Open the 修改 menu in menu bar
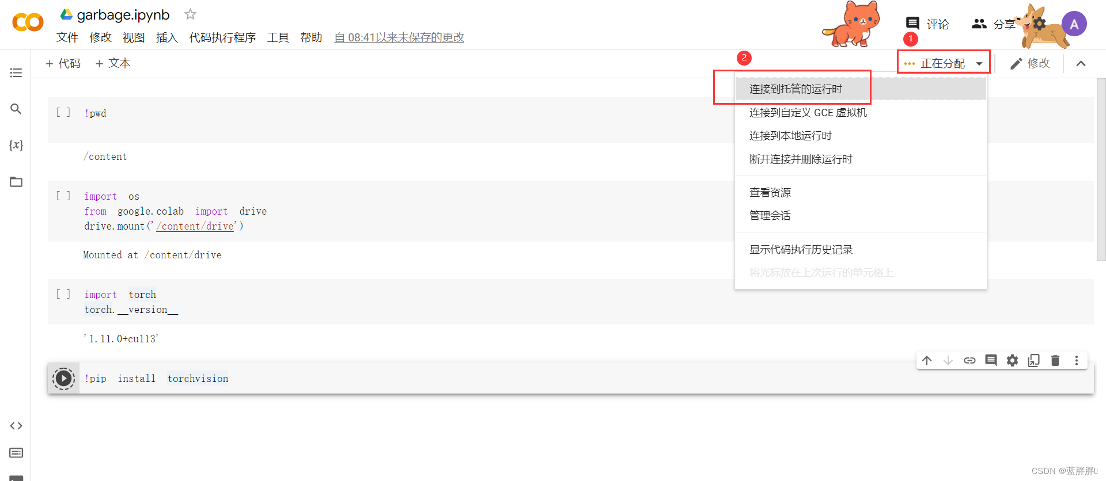Screen dimensions: 1106x481 [100, 37]
